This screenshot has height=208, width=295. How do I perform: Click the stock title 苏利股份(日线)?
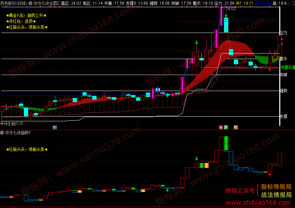click(13, 3)
